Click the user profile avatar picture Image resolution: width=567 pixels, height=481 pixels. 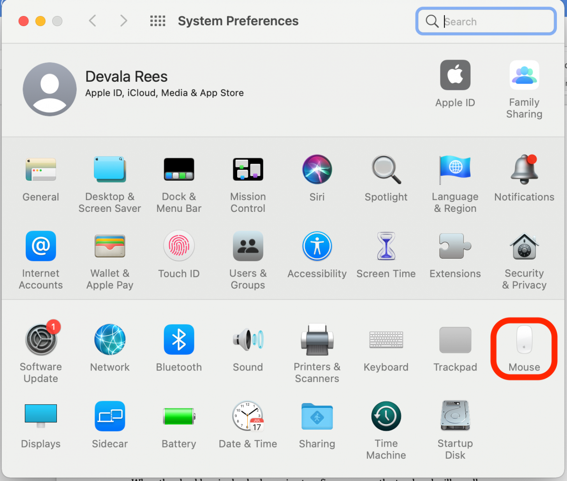pyautogui.click(x=49, y=89)
